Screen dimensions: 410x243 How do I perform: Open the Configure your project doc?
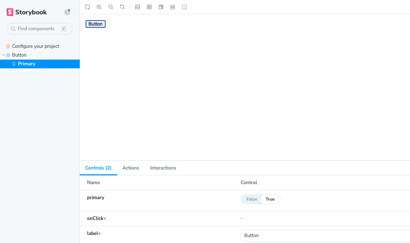pos(35,46)
